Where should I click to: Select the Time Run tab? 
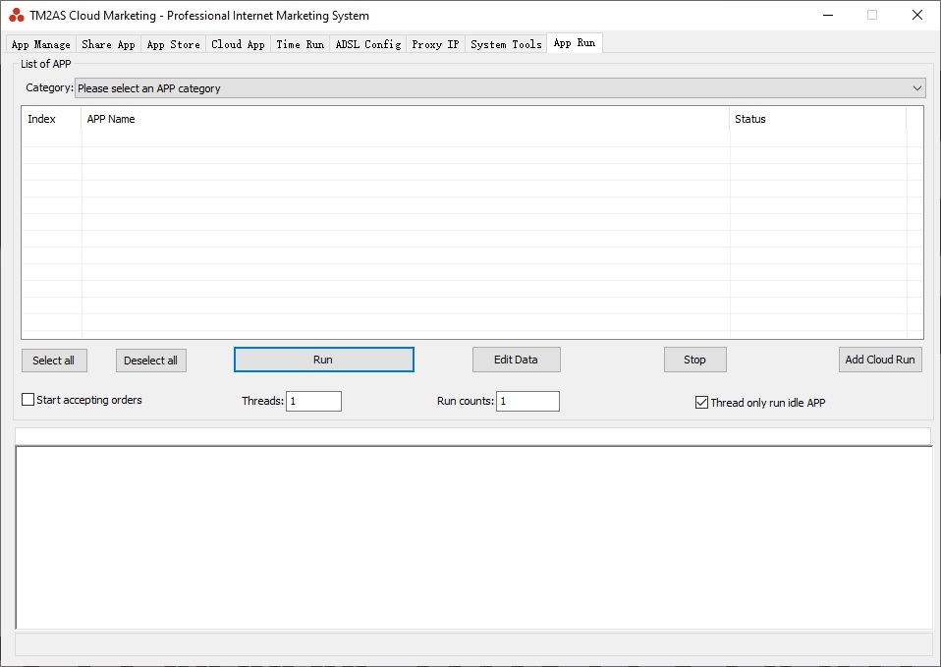coord(300,44)
